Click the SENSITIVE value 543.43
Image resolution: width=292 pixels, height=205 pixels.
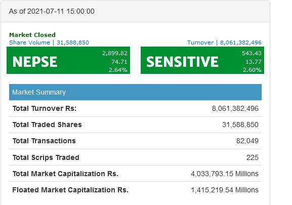coord(252,53)
